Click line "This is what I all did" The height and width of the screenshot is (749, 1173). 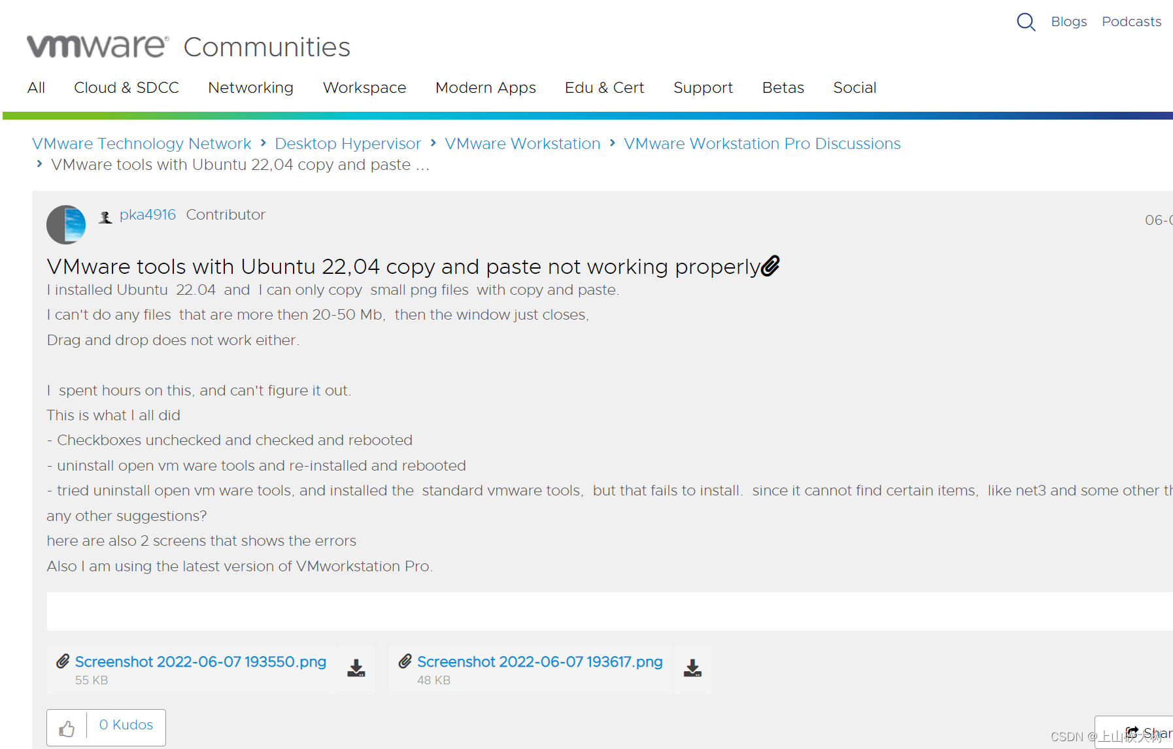114,415
